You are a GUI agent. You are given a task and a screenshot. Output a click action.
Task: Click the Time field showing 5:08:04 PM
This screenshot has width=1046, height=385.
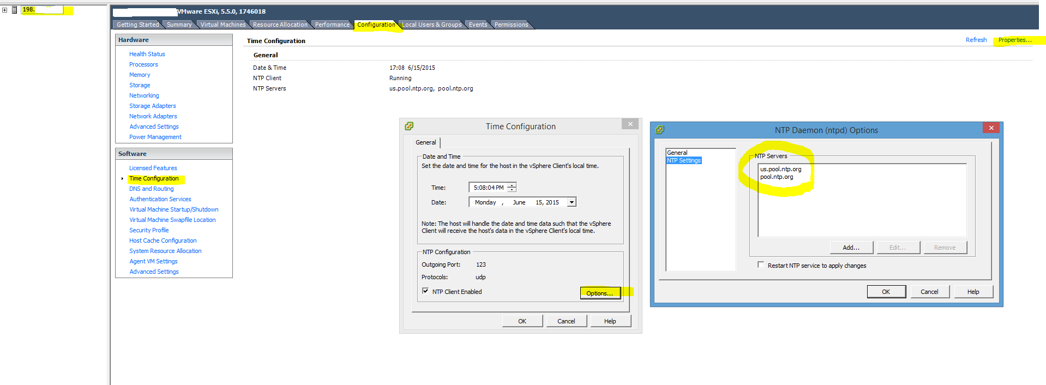click(x=488, y=188)
